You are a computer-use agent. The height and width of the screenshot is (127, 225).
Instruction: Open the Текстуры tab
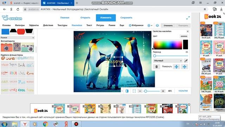[62, 25]
